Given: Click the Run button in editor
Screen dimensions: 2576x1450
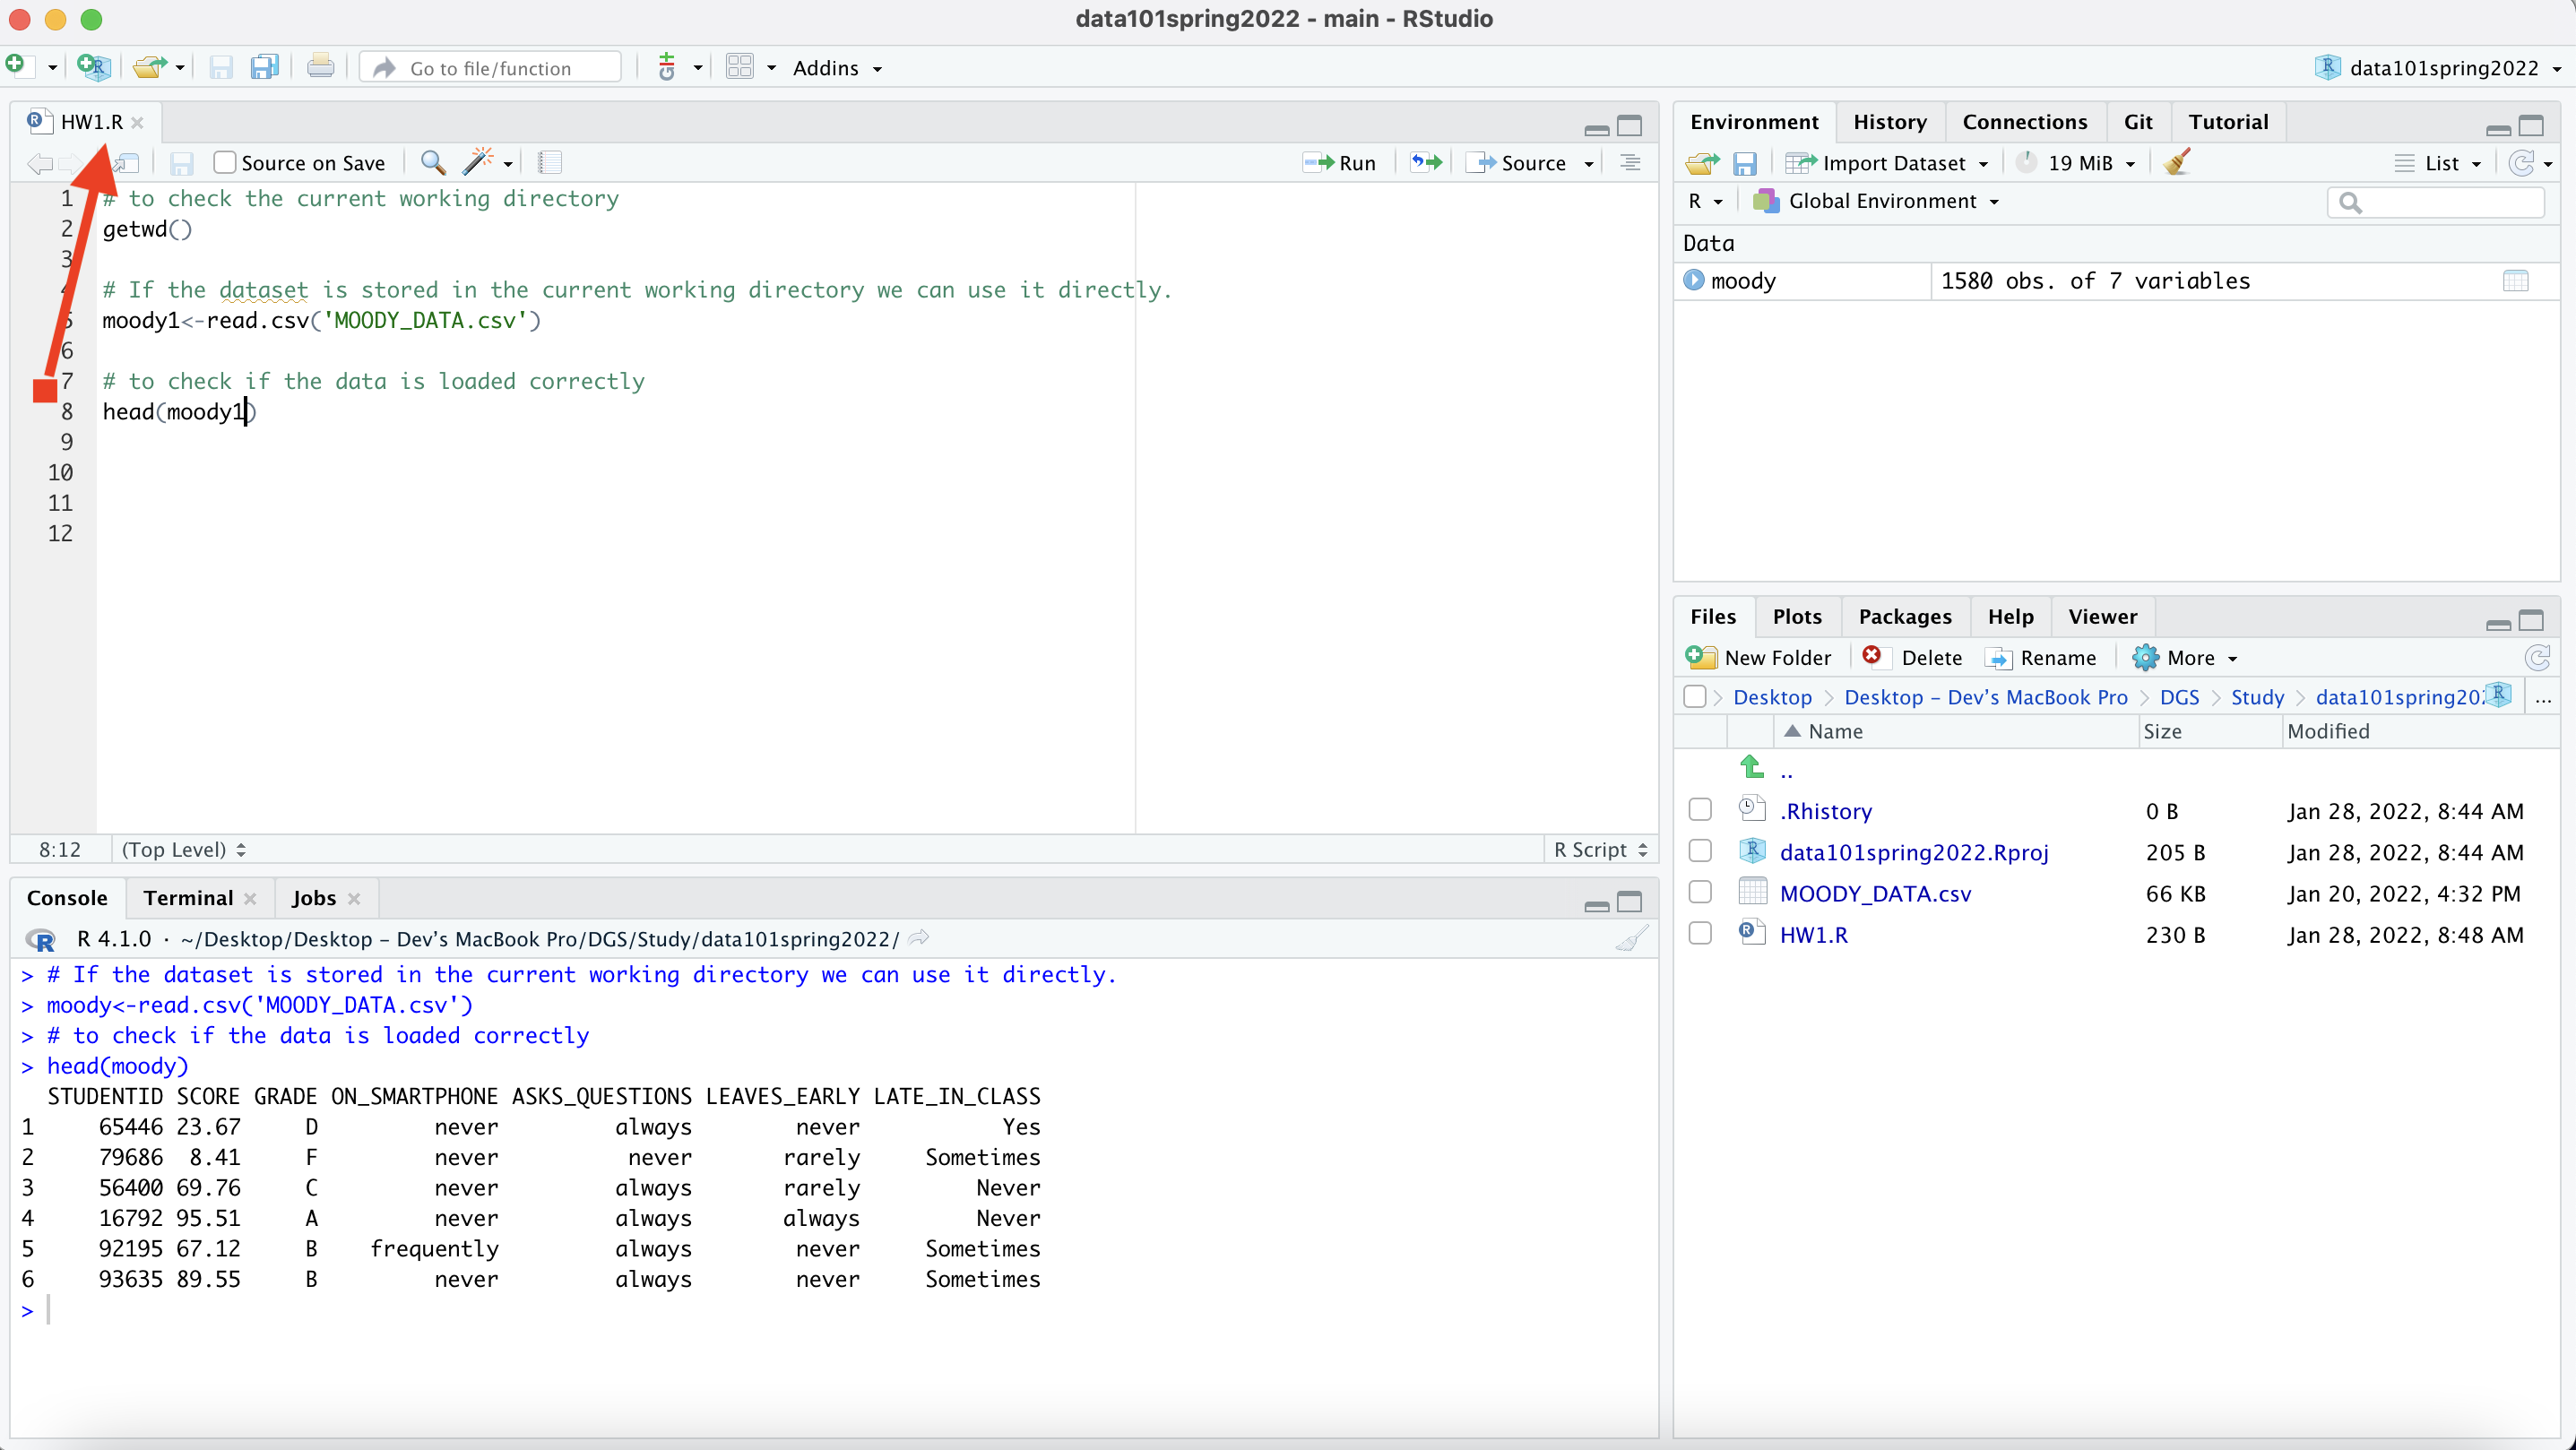Looking at the screenshot, I should pyautogui.click(x=1341, y=163).
